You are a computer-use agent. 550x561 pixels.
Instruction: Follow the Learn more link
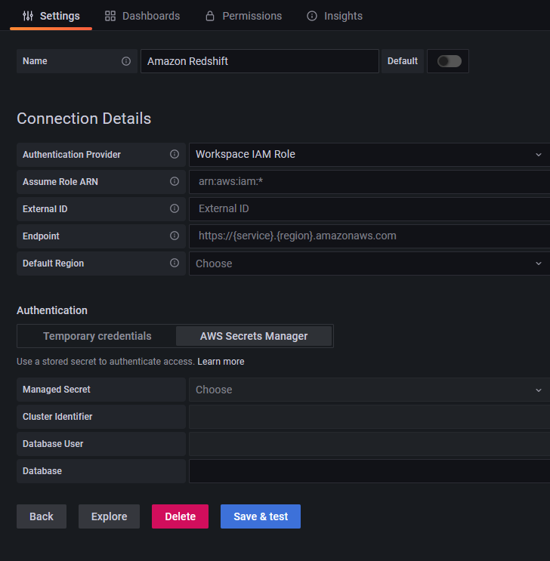pos(221,362)
